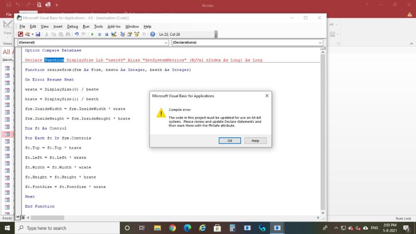
Task: Open Google Chrome from the taskbar
Action: pyautogui.click(x=172, y=228)
